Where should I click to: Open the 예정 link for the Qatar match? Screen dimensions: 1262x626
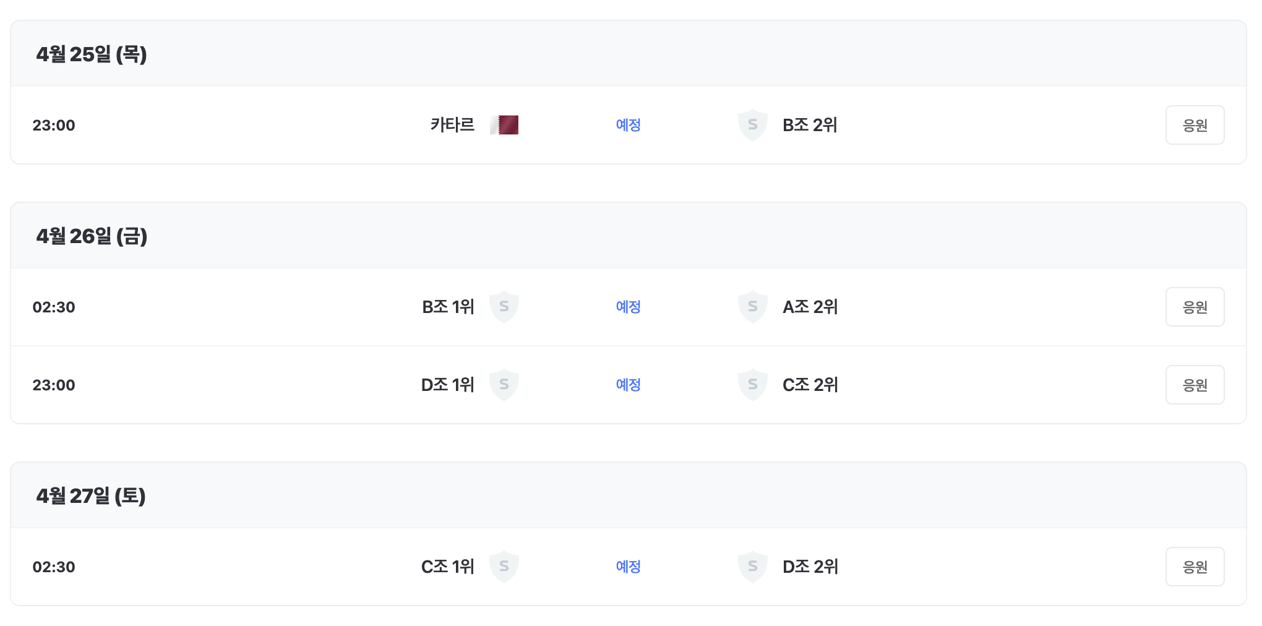tap(628, 124)
